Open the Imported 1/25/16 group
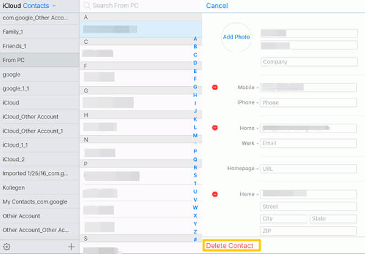The image size is (365, 254). (40, 173)
